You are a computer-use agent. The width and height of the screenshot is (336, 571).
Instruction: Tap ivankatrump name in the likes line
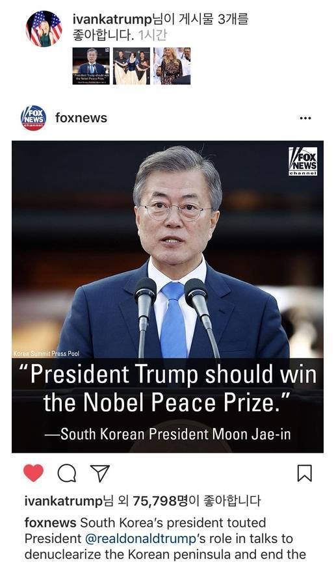point(64,501)
